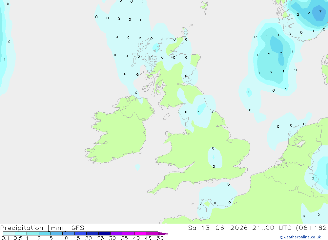
Task: Click the '10' legend scale label
Action: 65,238
